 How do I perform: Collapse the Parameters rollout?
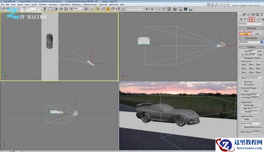(251, 47)
